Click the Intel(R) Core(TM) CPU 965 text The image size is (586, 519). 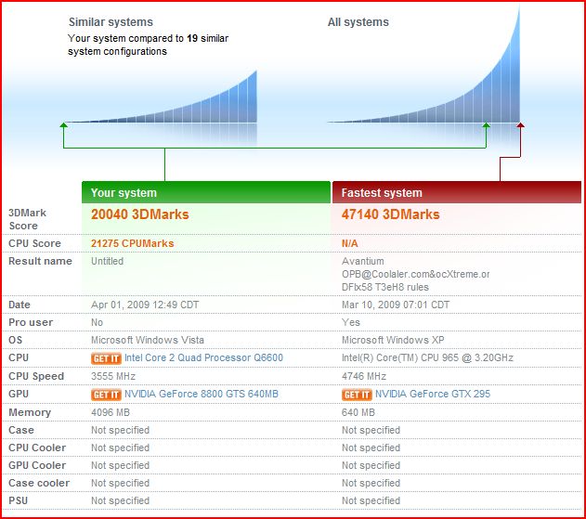click(427, 357)
